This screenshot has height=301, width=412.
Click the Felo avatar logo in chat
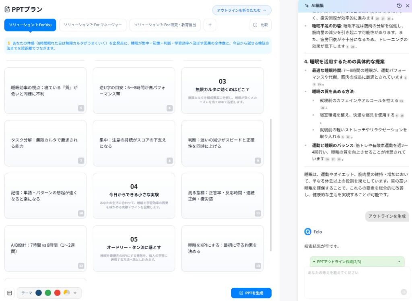pyautogui.click(x=308, y=232)
